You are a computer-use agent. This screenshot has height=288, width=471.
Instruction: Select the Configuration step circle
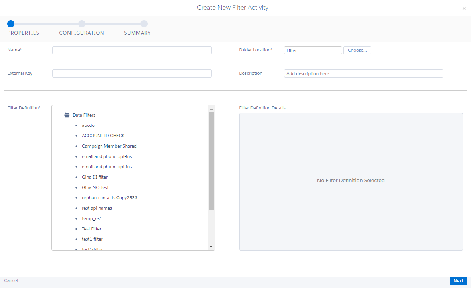pyautogui.click(x=82, y=24)
